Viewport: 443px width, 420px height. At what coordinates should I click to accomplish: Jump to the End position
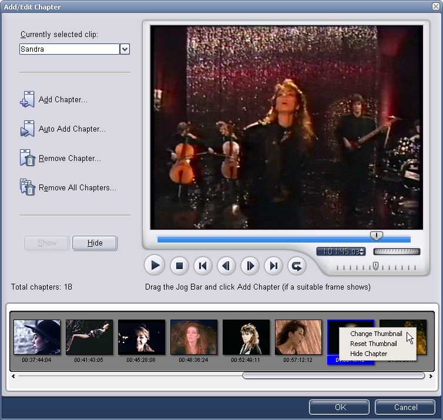tap(273, 266)
